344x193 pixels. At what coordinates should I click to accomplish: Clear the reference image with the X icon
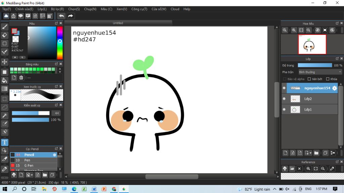click(299, 169)
